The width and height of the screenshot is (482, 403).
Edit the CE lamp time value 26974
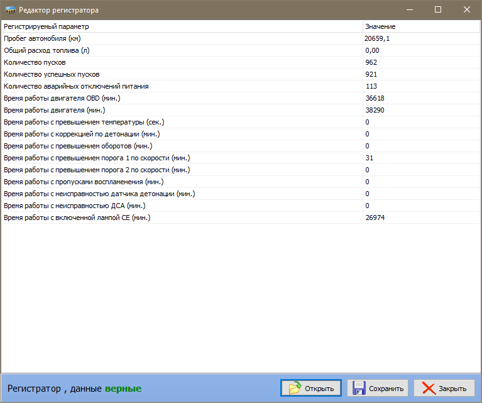click(x=375, y=218)
